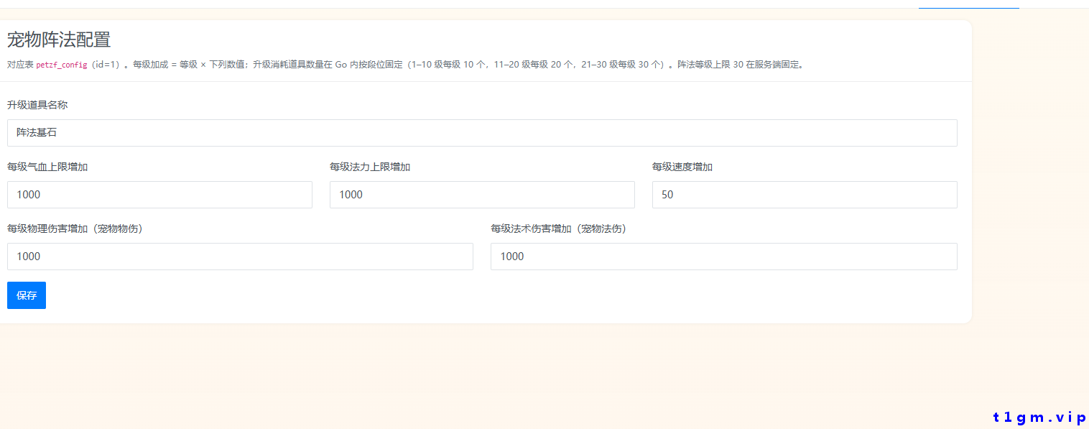The image size is (1089, 429).
Task: Click the 每级法术伤害增加（宠物法伤）input
Action: (722, 256)
